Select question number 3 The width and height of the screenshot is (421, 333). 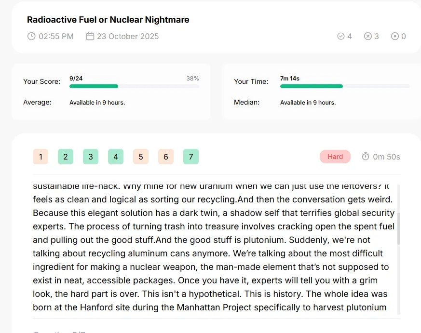point(91,157)
